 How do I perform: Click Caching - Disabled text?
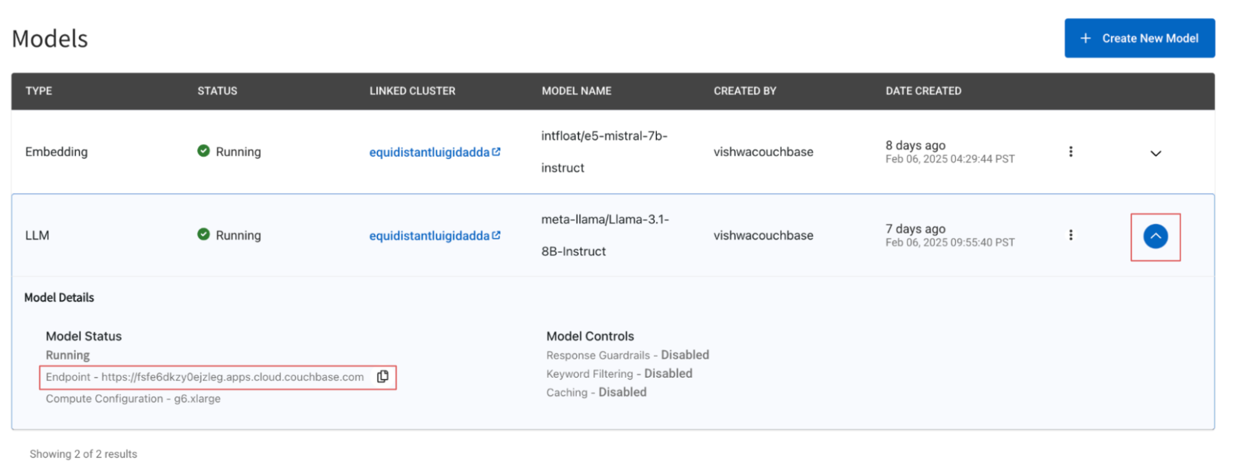[x=596, y=392]
